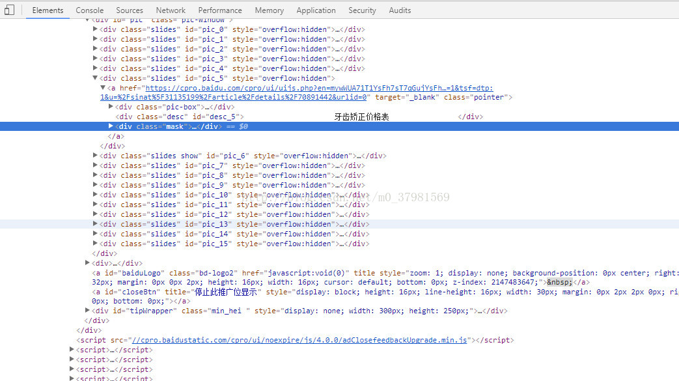Expand the pic_8 slides div
Viewport: 679px width, 381px height.
tap(95, 175)
